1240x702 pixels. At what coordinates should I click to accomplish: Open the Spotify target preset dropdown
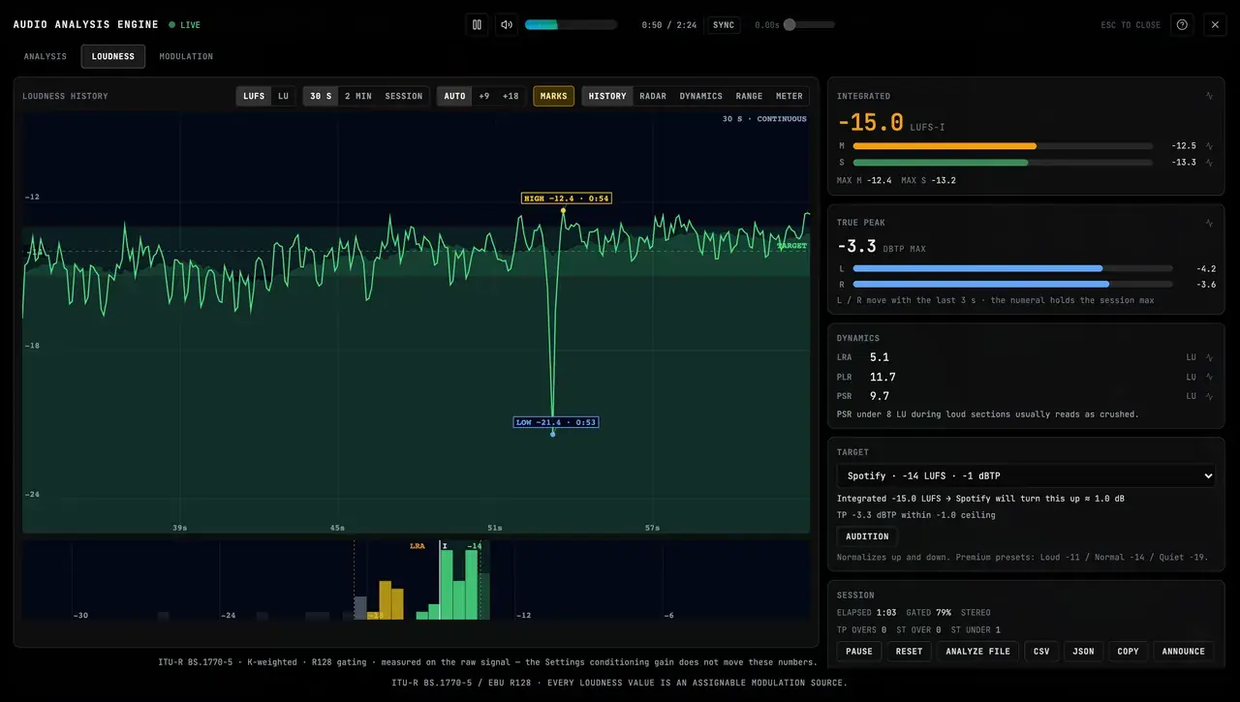1026,475
